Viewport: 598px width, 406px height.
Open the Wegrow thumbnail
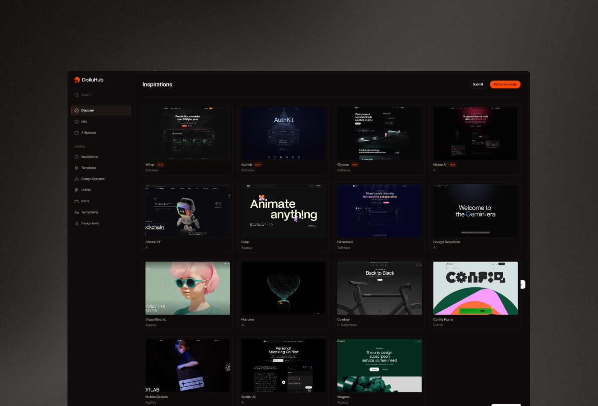[x=379, y=366]
